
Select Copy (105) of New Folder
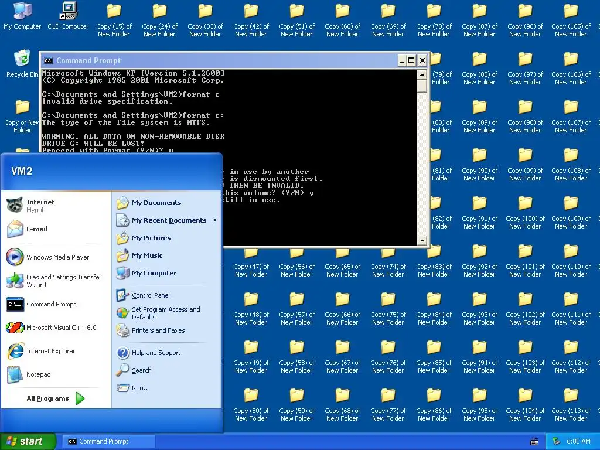click(571, 20)
